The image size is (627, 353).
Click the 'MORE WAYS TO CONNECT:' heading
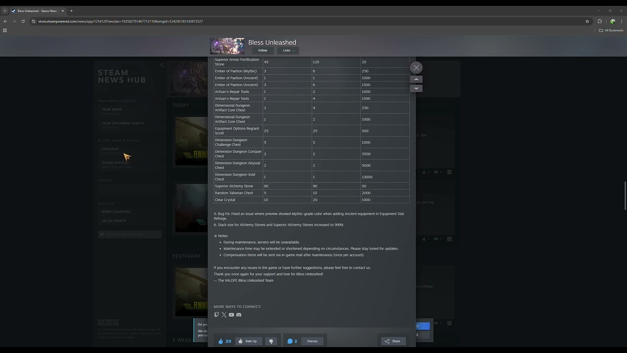pyautogui.click(x=237, y=307)
